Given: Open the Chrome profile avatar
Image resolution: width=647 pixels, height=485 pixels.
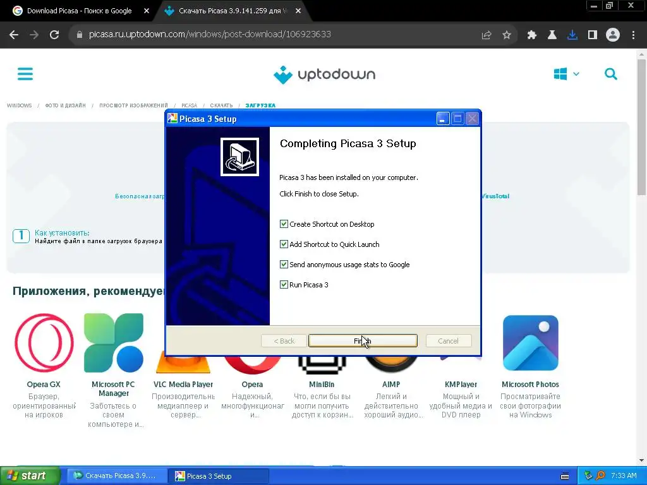Looking at the screenshot, I should tap(613, 35).
